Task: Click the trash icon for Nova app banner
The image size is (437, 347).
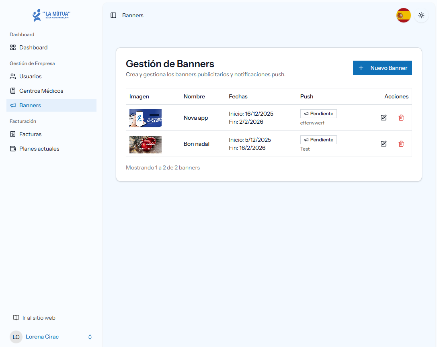Action: click(401, 118)
